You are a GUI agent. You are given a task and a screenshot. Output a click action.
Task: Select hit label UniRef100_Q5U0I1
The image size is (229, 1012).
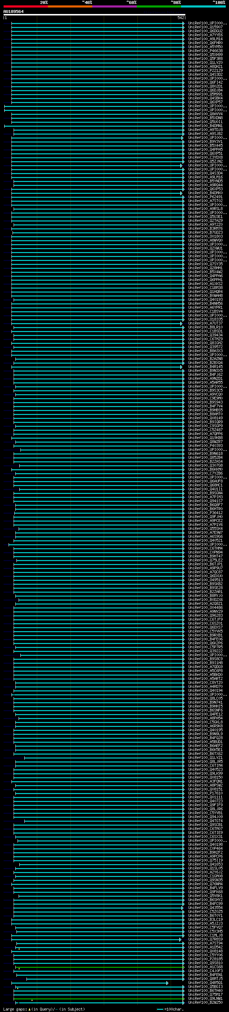205,122
